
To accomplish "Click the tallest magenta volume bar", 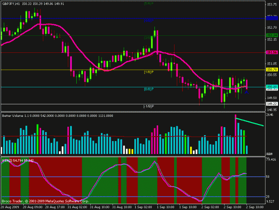I will point(236,134).
